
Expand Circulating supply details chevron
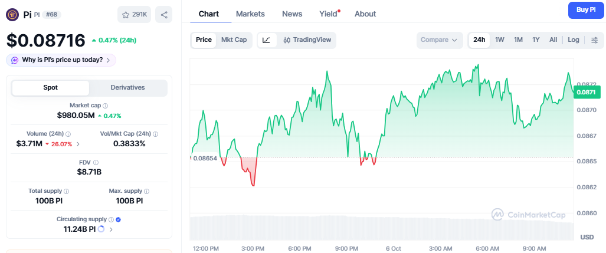[112, 229]
